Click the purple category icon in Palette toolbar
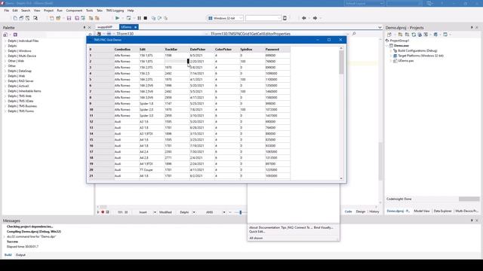483x271 pixels. 15,35
